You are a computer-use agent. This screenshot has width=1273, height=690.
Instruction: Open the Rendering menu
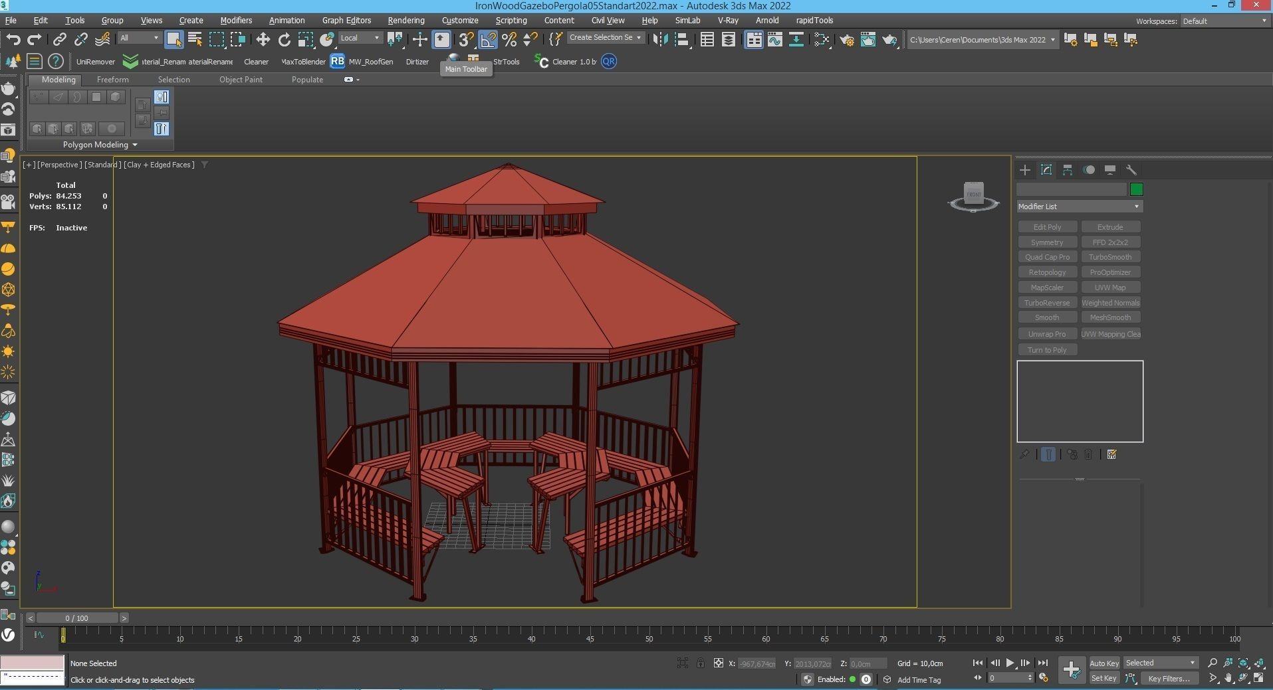(x=405, y=21)
